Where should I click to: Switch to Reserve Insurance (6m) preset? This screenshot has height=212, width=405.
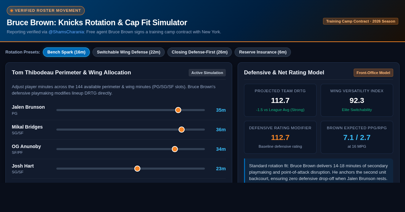tap(263, 52)
